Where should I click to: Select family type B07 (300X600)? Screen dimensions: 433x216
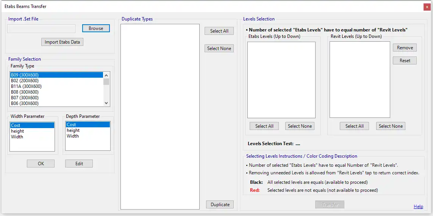point(56,97)
